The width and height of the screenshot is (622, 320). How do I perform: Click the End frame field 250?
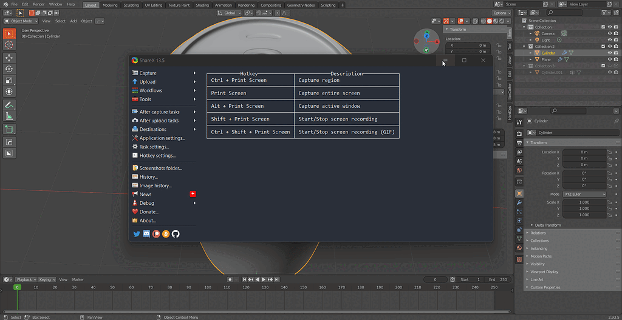point(498,279)
